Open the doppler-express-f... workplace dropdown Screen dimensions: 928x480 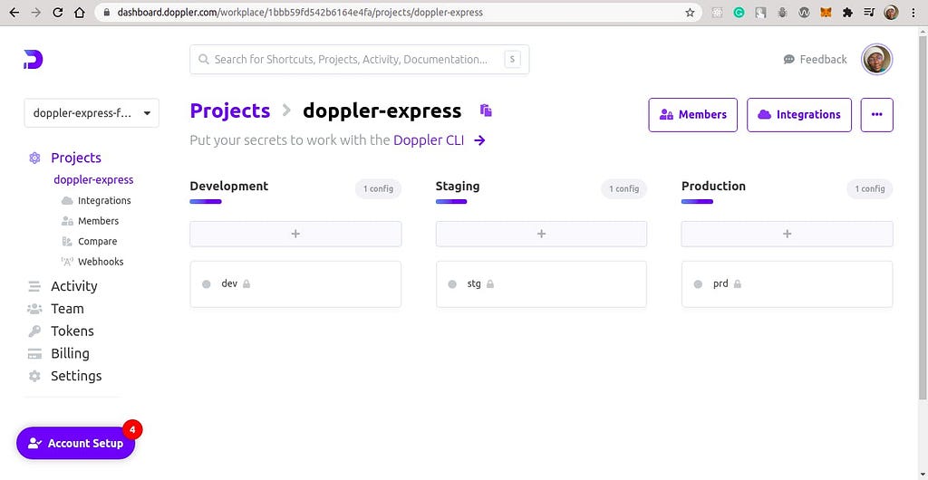click(x=92, y=113)
